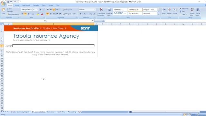Viewport: 206px width, 116px height.
Task: Switch to the Personnel sheet tab
Action: point(51,112)
